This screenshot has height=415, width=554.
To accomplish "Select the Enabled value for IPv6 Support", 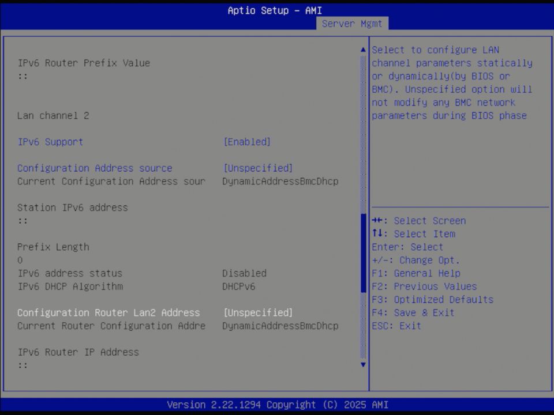I will click(247, 142).
